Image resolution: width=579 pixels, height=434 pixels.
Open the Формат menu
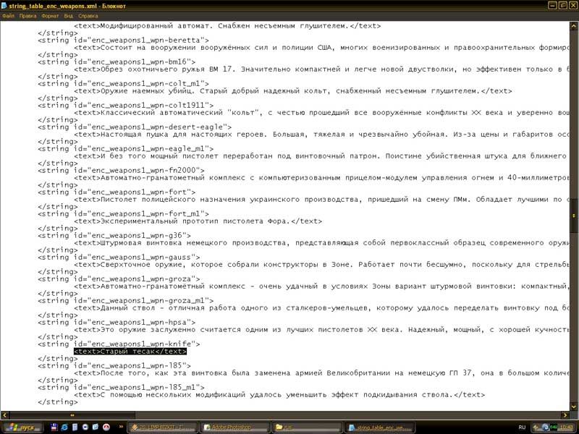50,16
